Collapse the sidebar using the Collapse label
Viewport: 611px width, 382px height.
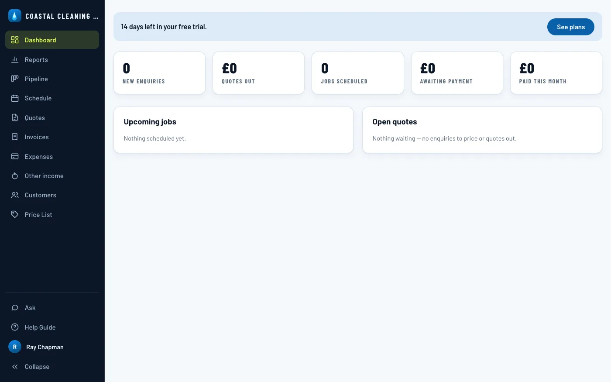pyautogui.click(x=37, y=367)
